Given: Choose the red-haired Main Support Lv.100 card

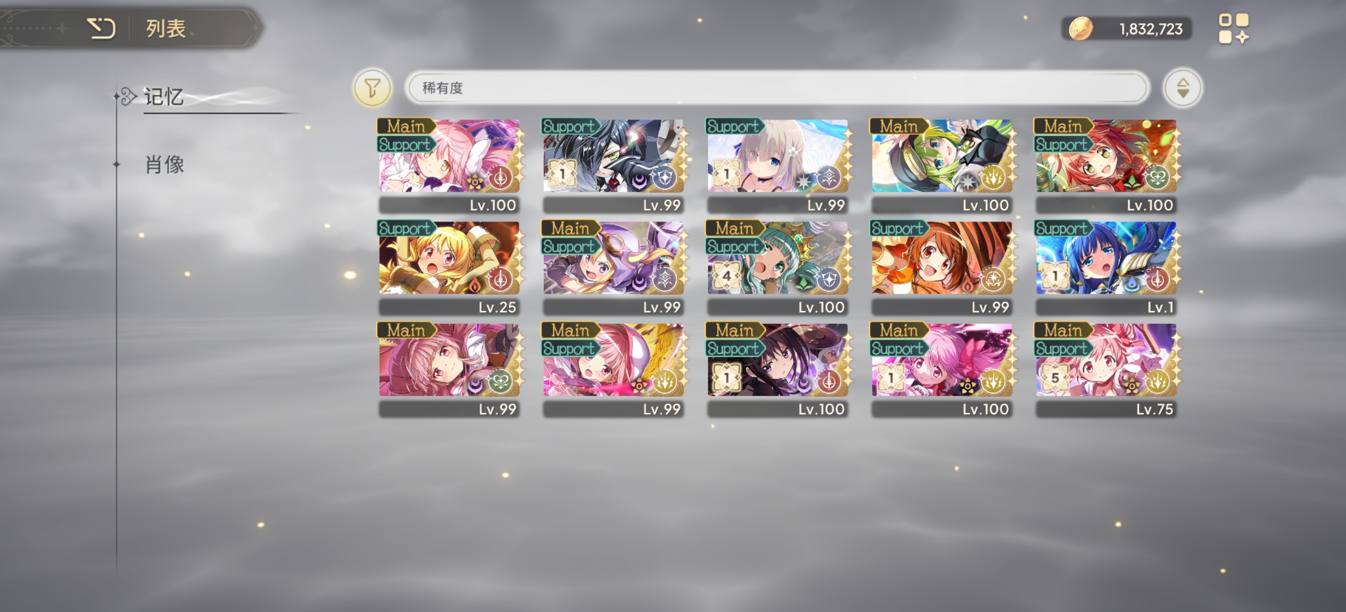Looking at the screenshot, I should 1106,165.
